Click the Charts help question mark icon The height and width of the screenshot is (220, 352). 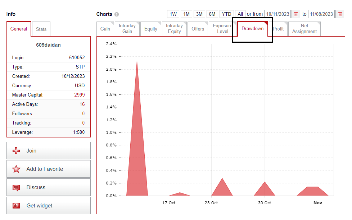pos(117,14)
